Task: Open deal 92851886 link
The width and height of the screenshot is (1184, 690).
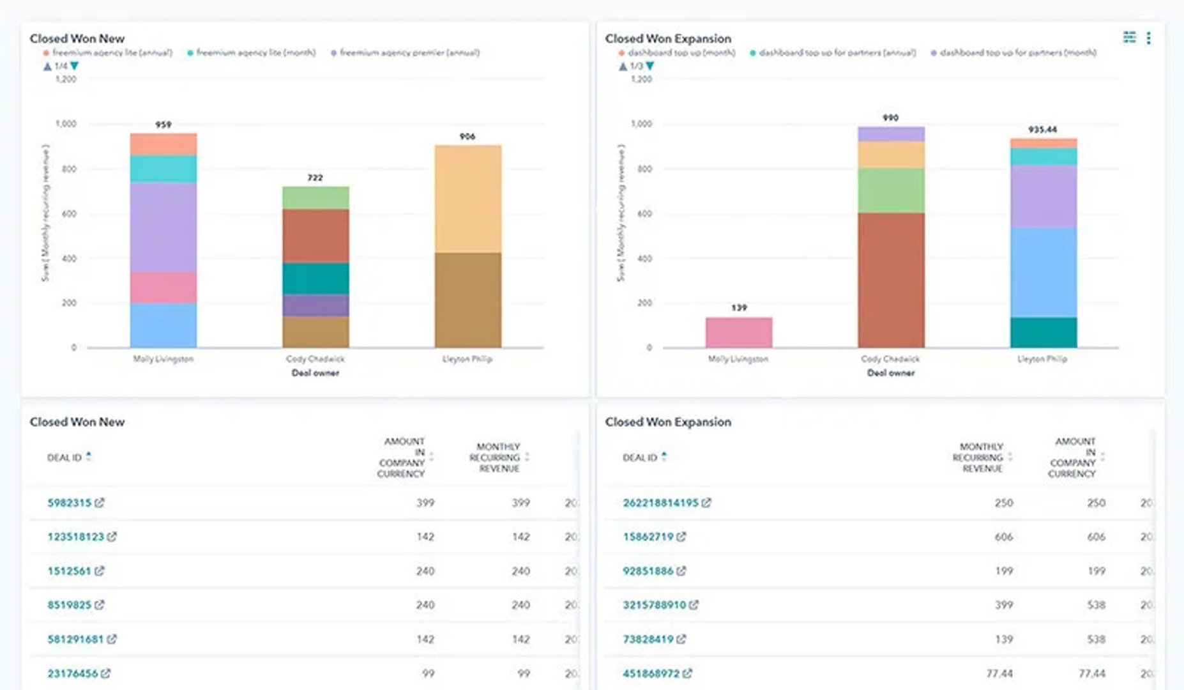Action: point(648,571)
